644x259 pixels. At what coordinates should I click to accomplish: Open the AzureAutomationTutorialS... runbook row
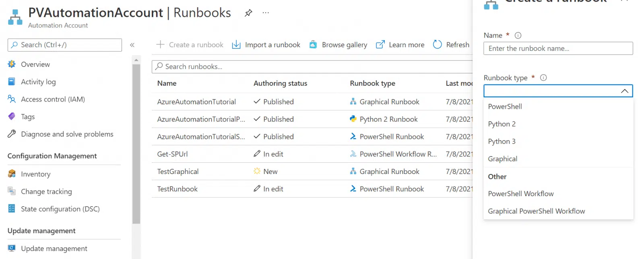(312, 137)
